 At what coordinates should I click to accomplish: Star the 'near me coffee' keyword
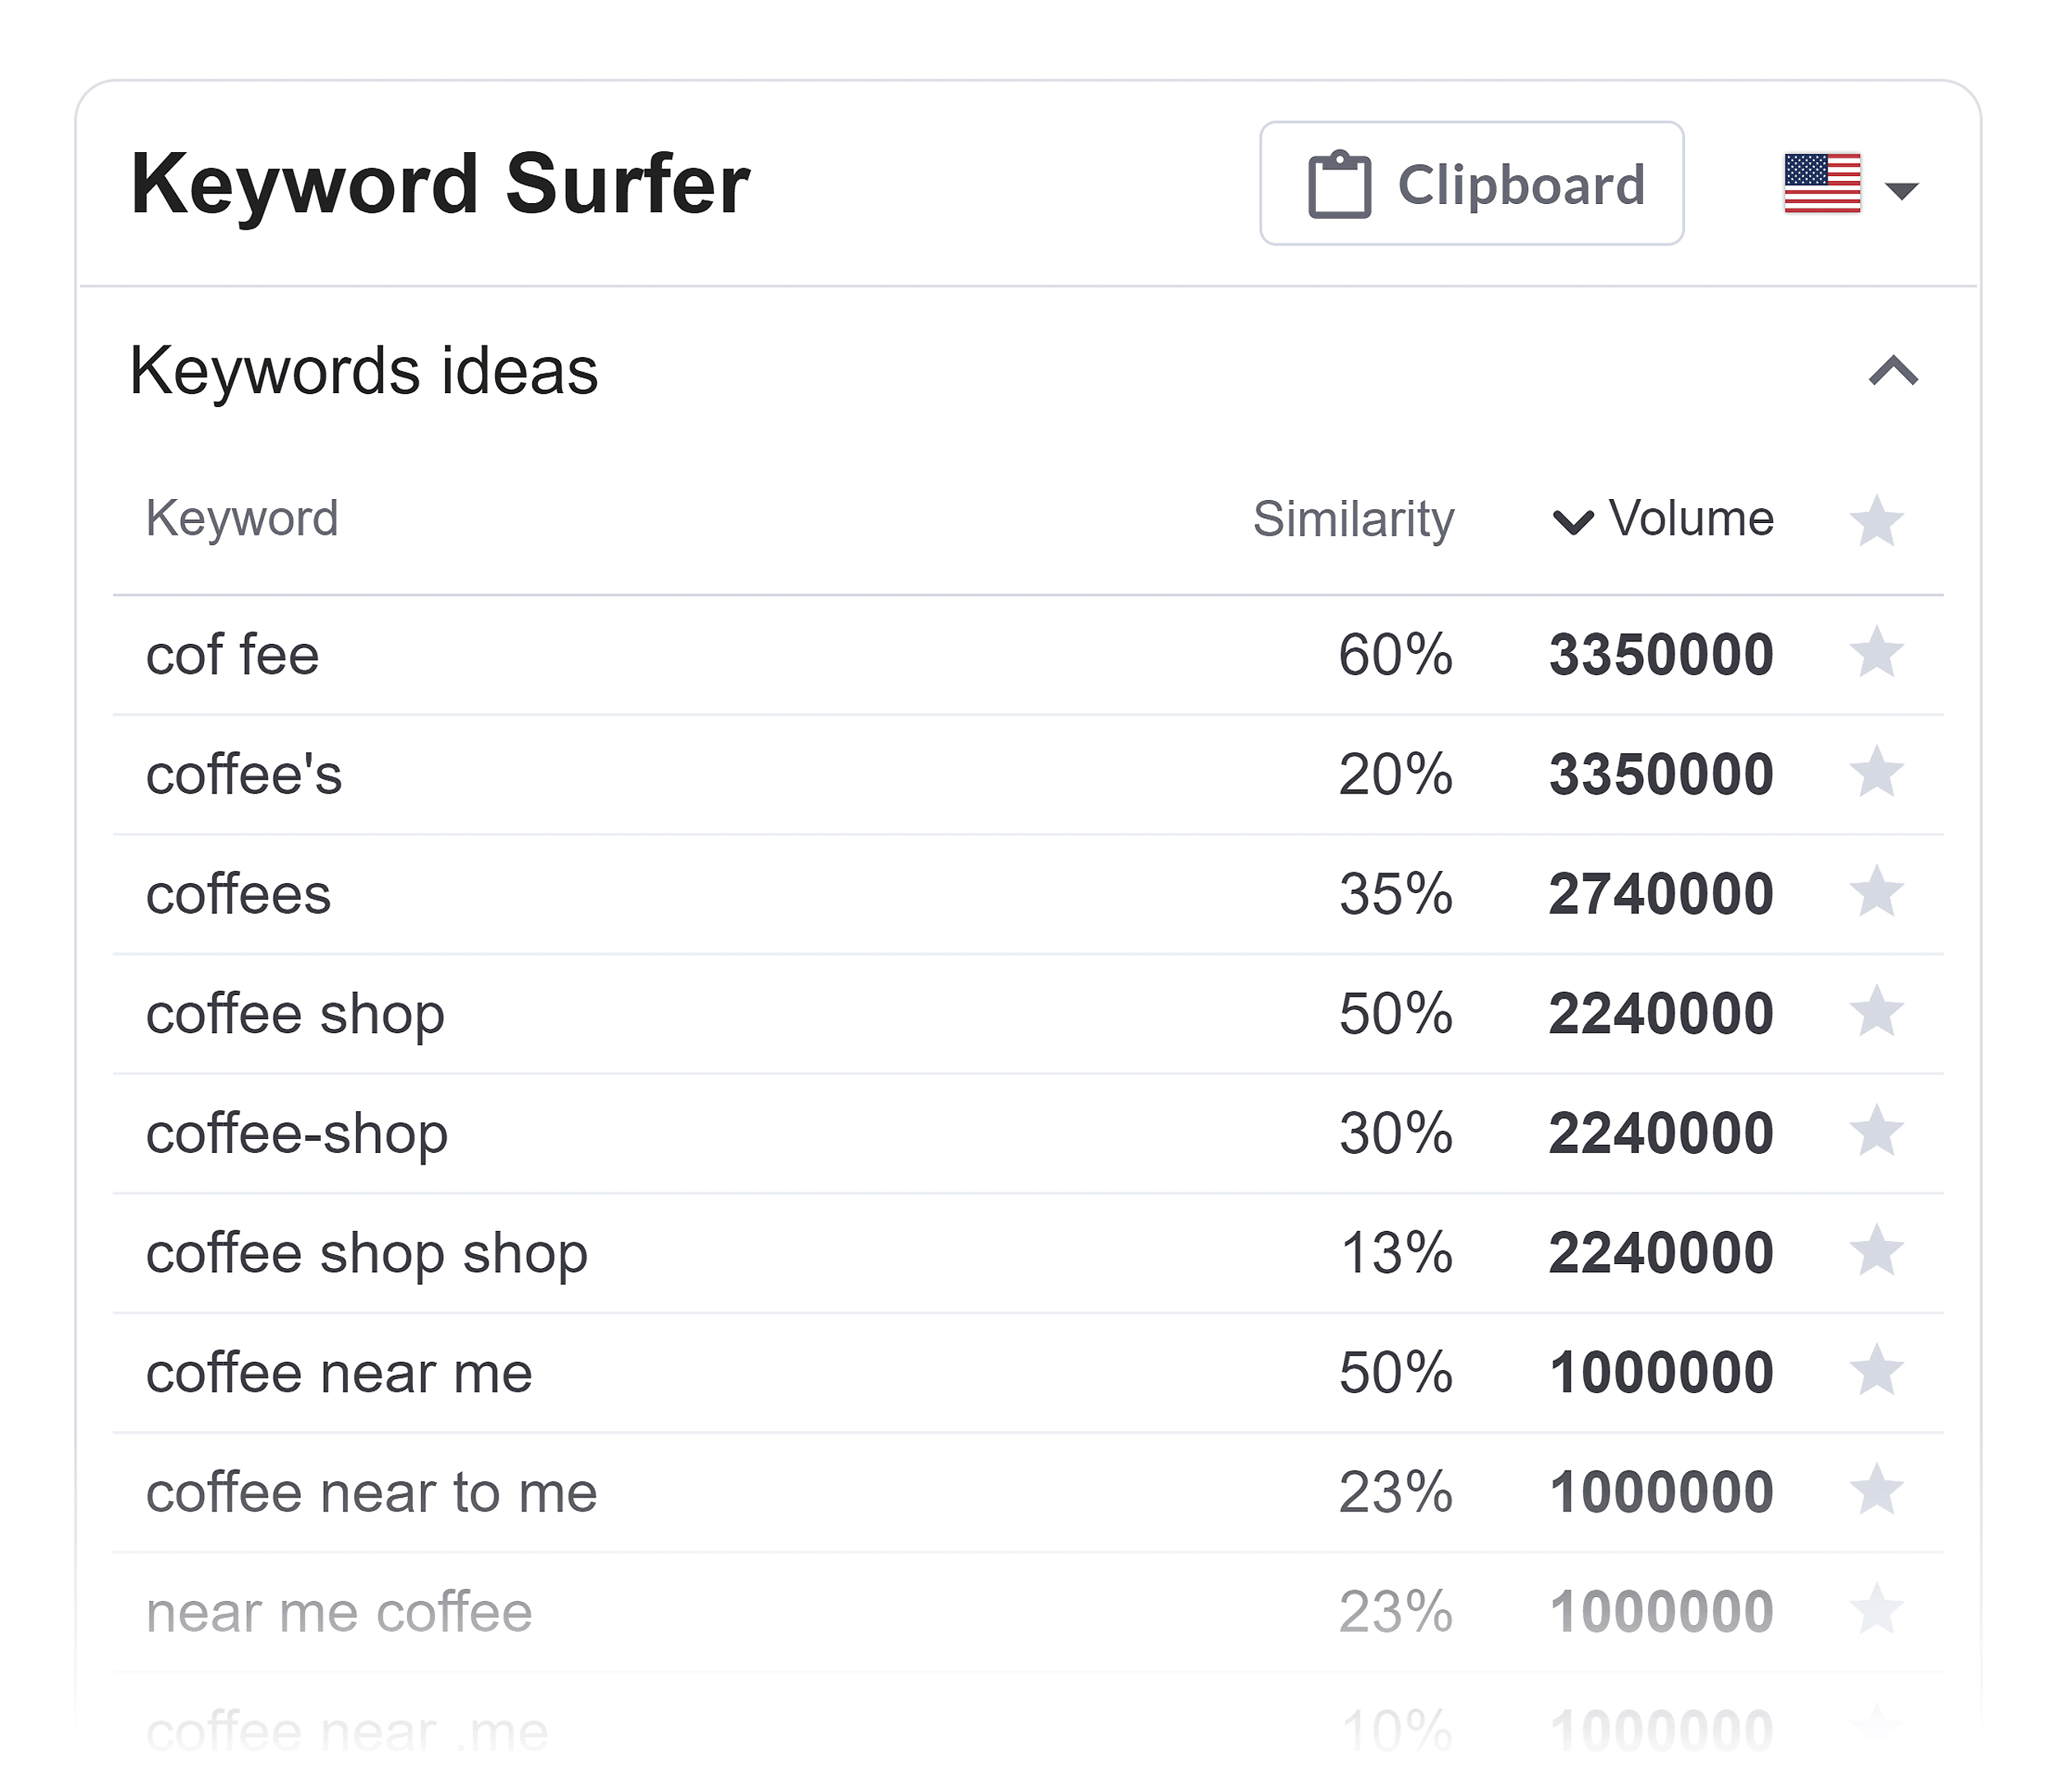[1876, 1609]
